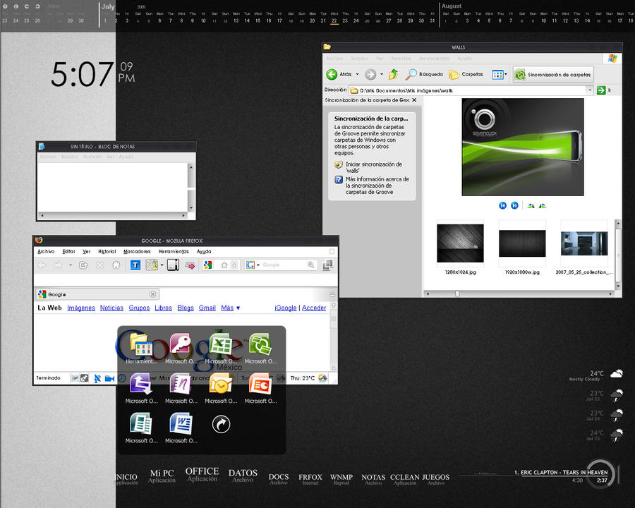Expand the Más dropdown on Google page
635x508 pixels.
pos(231,308)
